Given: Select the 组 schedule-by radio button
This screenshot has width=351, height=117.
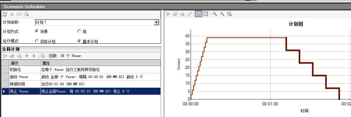Looking at the screenshot, I should pos(79,31).
